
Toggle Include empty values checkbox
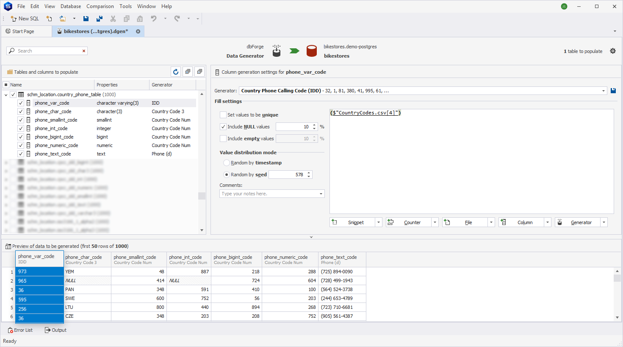pyautogui.click(x=223, y=139)
